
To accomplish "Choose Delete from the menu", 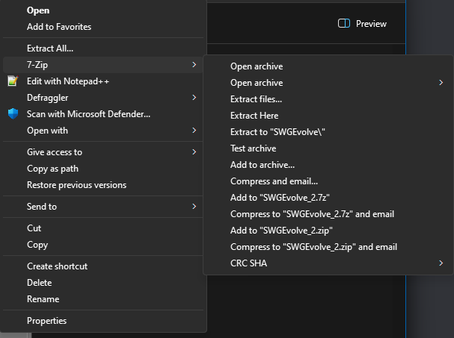I will (103, 283).
